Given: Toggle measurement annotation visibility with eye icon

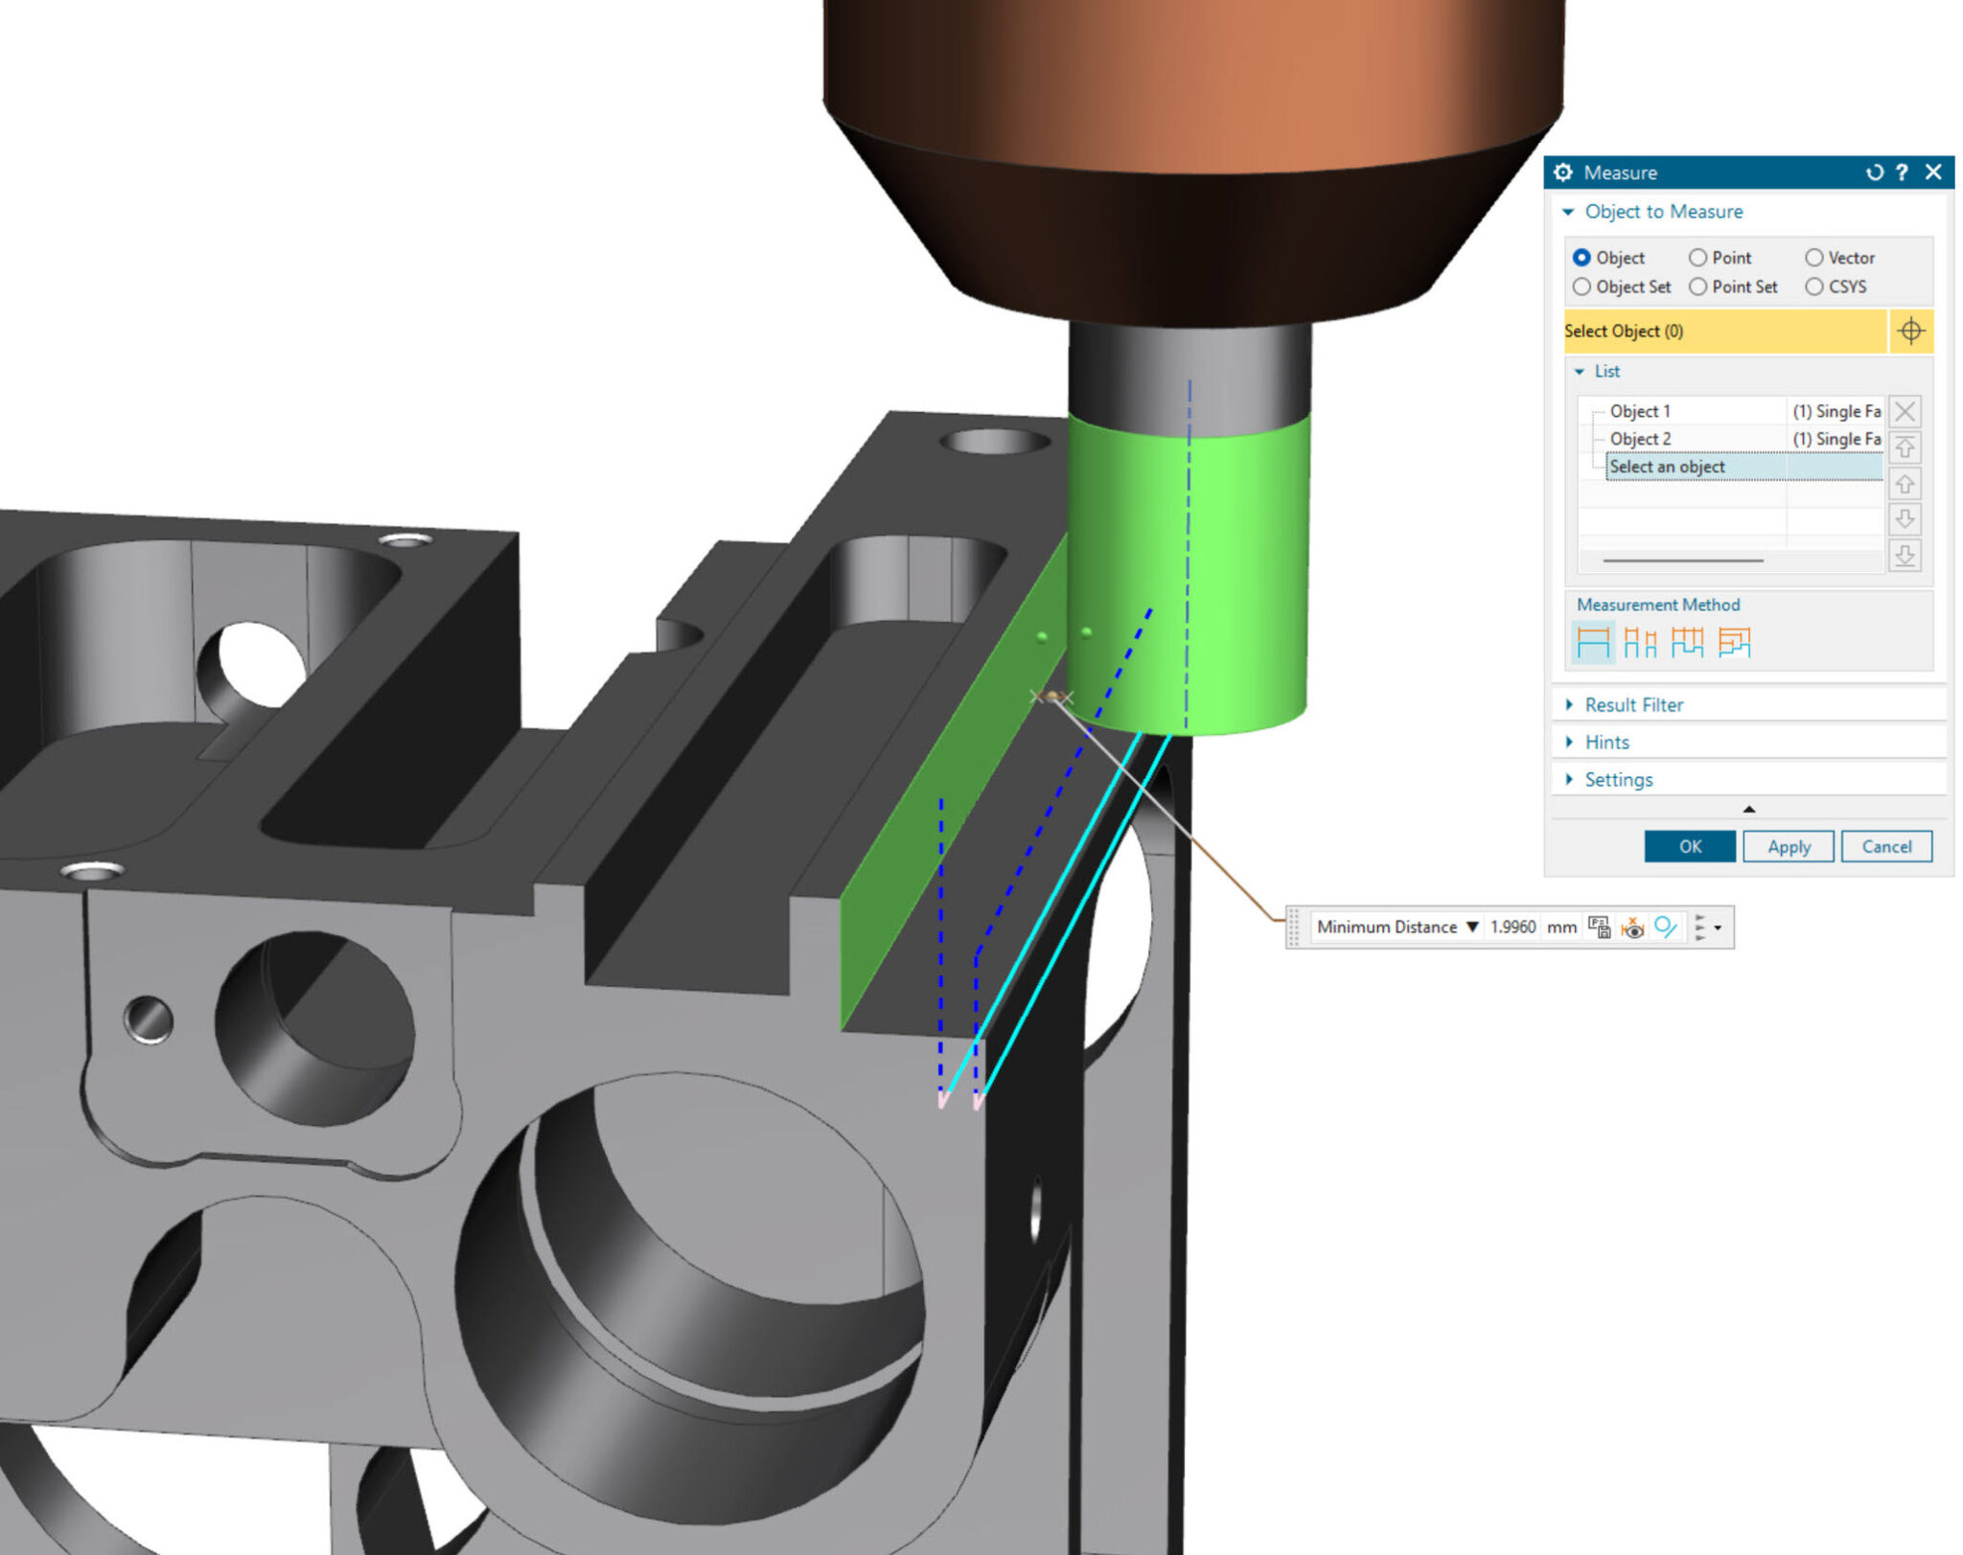Looking at the screenshot, I should [x=1633, y=927].
